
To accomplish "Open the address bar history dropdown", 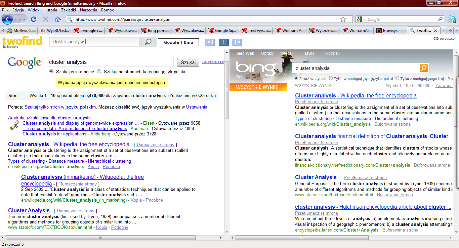I will point(350,19).
